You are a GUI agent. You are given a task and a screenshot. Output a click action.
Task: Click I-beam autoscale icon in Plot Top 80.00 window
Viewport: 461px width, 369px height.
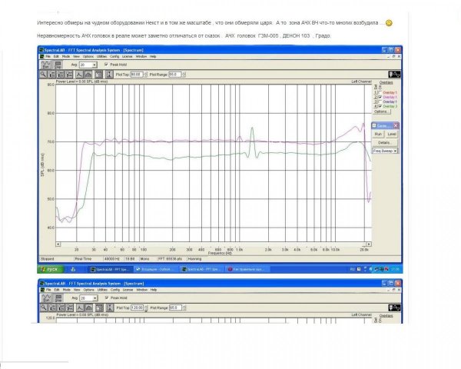[x=109, y=75]
